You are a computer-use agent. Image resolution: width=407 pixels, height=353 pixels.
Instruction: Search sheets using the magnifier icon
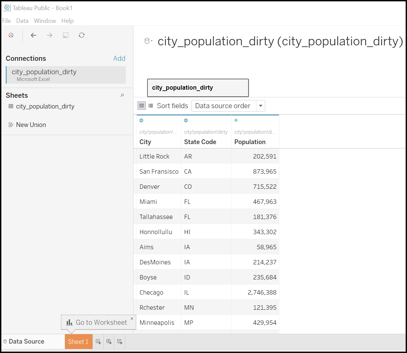[x=122, y=95]
